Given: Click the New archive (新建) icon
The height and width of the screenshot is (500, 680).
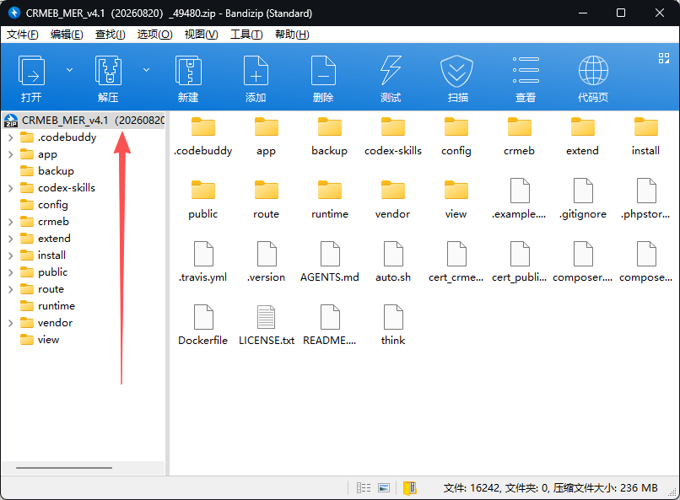Looking at the screenshot, I should (x=188, y=71).
